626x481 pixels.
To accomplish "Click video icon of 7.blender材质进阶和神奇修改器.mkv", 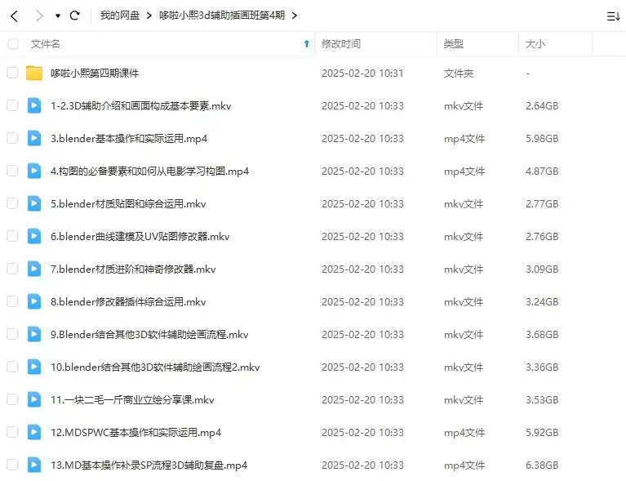I will [x=34, y=269].
